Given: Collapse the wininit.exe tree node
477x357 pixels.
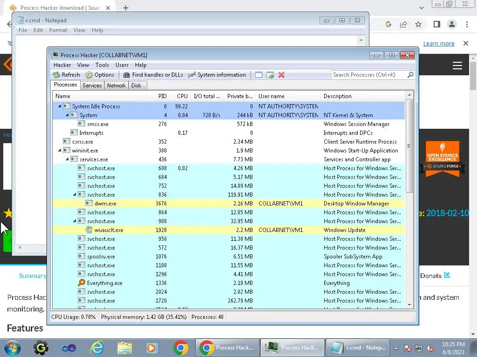Looking at the screenshot, I should click(60, 150).
